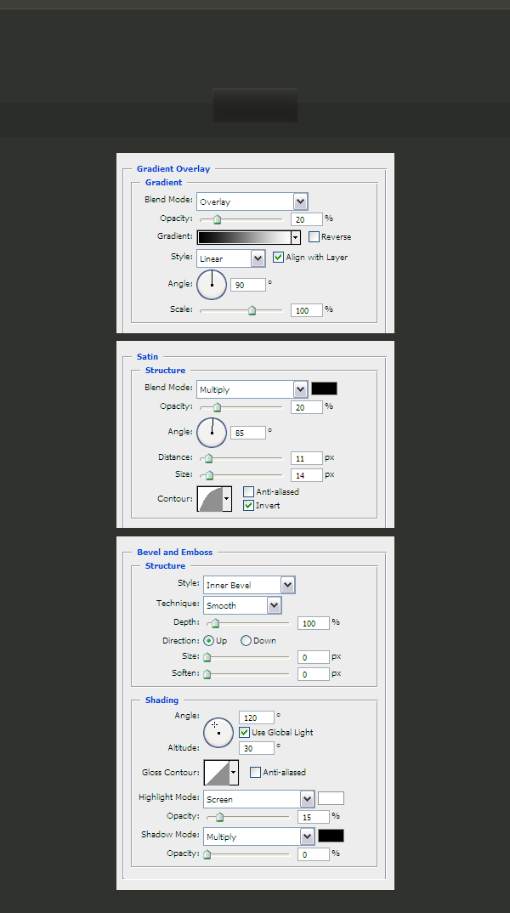Expand the gradient picker arrow
This screenshot has height=913, width=510.
(296, 237)
